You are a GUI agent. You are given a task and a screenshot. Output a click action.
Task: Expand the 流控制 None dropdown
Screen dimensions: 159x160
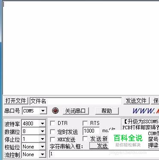point(42,154)
